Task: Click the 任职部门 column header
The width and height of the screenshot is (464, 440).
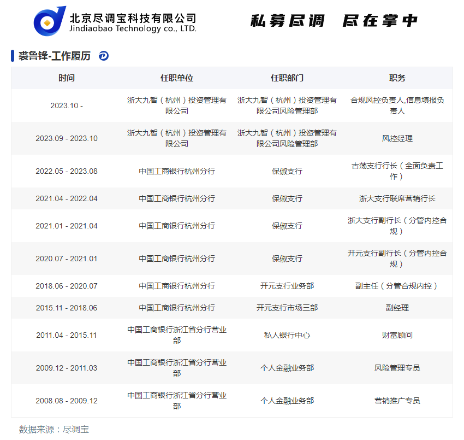Action: tap(287, 78)
